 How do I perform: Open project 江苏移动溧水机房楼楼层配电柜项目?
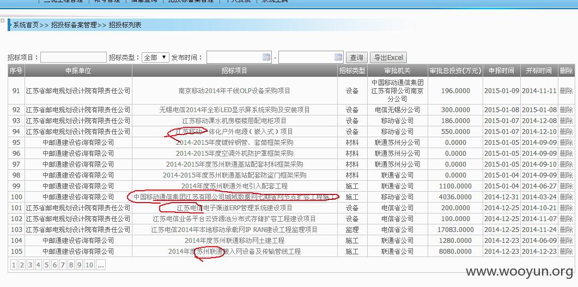pos(234,120)
